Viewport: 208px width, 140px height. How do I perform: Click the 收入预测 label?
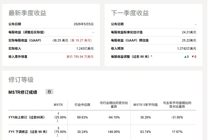[117, 49]
